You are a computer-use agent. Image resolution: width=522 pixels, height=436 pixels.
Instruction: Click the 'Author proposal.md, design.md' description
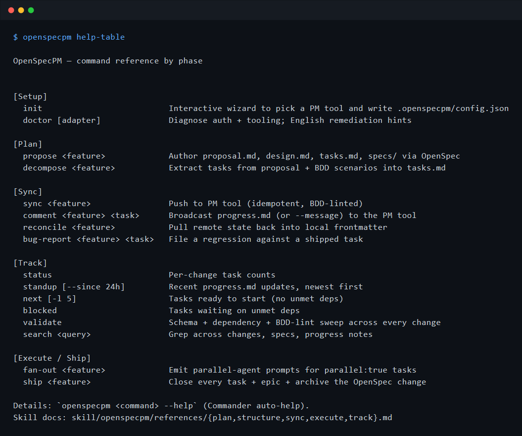coord(314,156)
